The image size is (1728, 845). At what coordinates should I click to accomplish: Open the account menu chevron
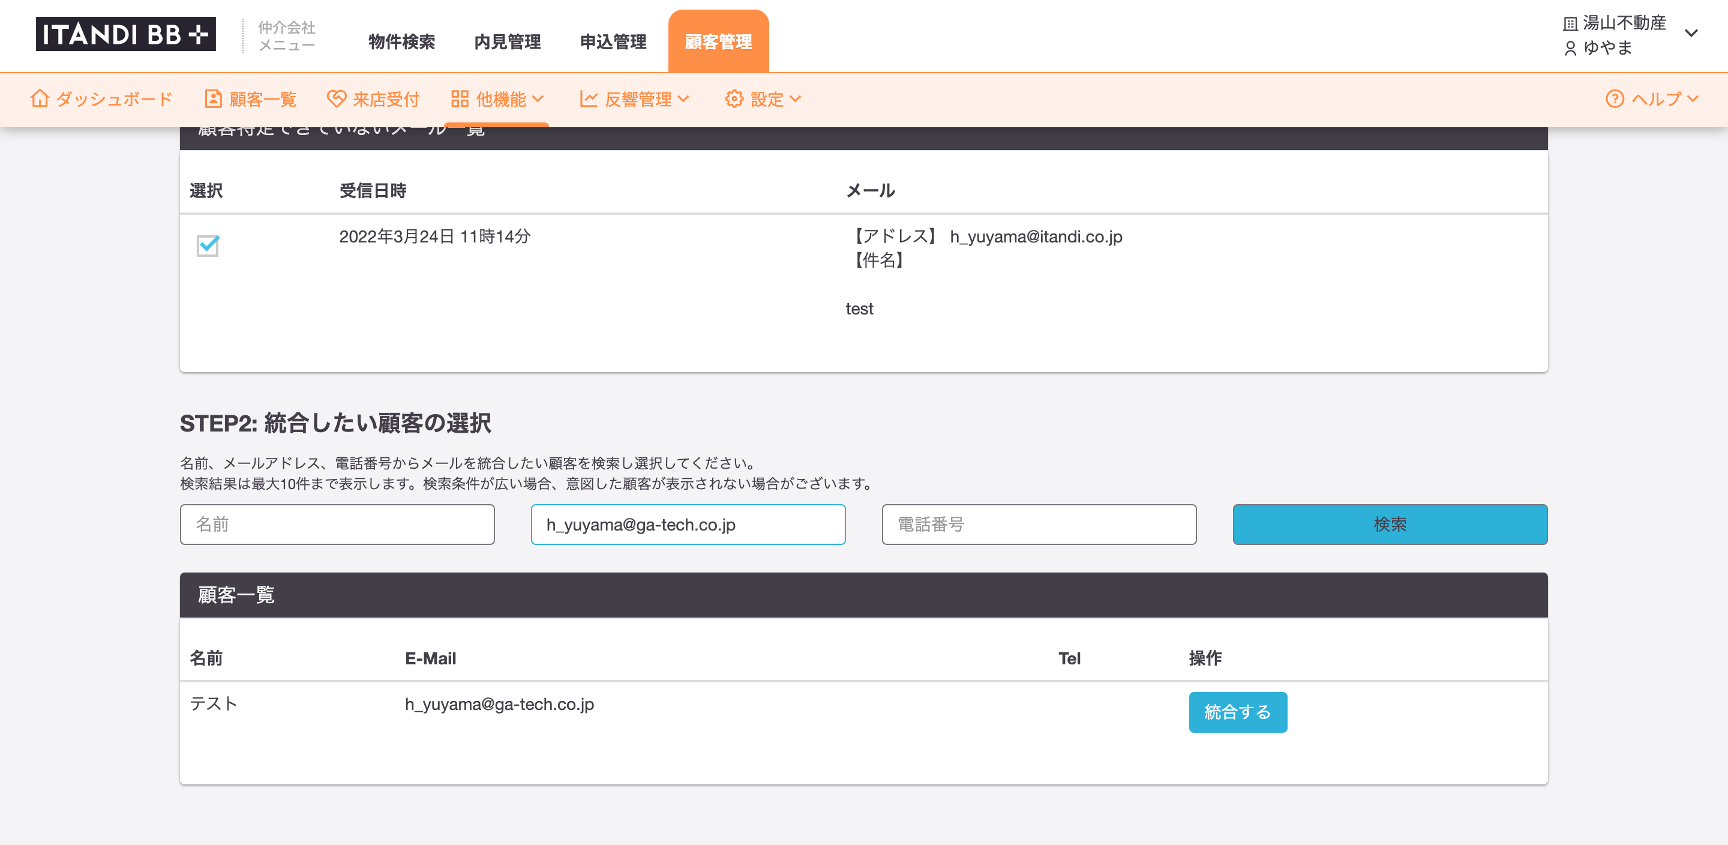click(x=1691, y=33)
